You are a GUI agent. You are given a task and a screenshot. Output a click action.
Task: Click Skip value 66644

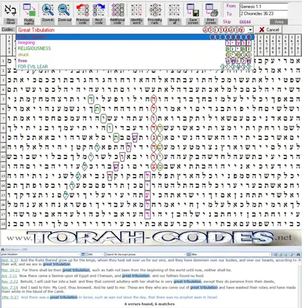(245, 22)
